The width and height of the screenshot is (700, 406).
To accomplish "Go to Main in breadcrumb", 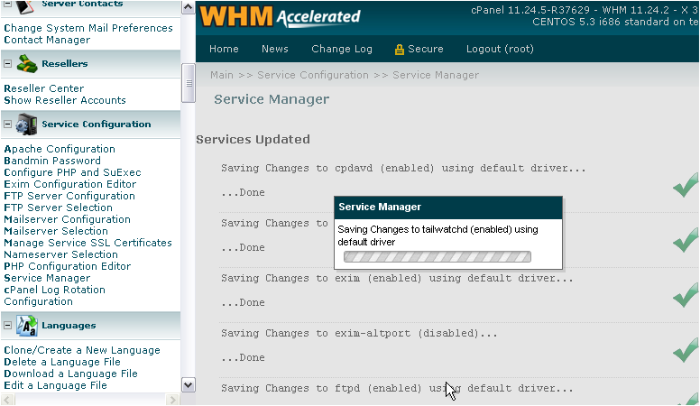I will pos(221,75).
